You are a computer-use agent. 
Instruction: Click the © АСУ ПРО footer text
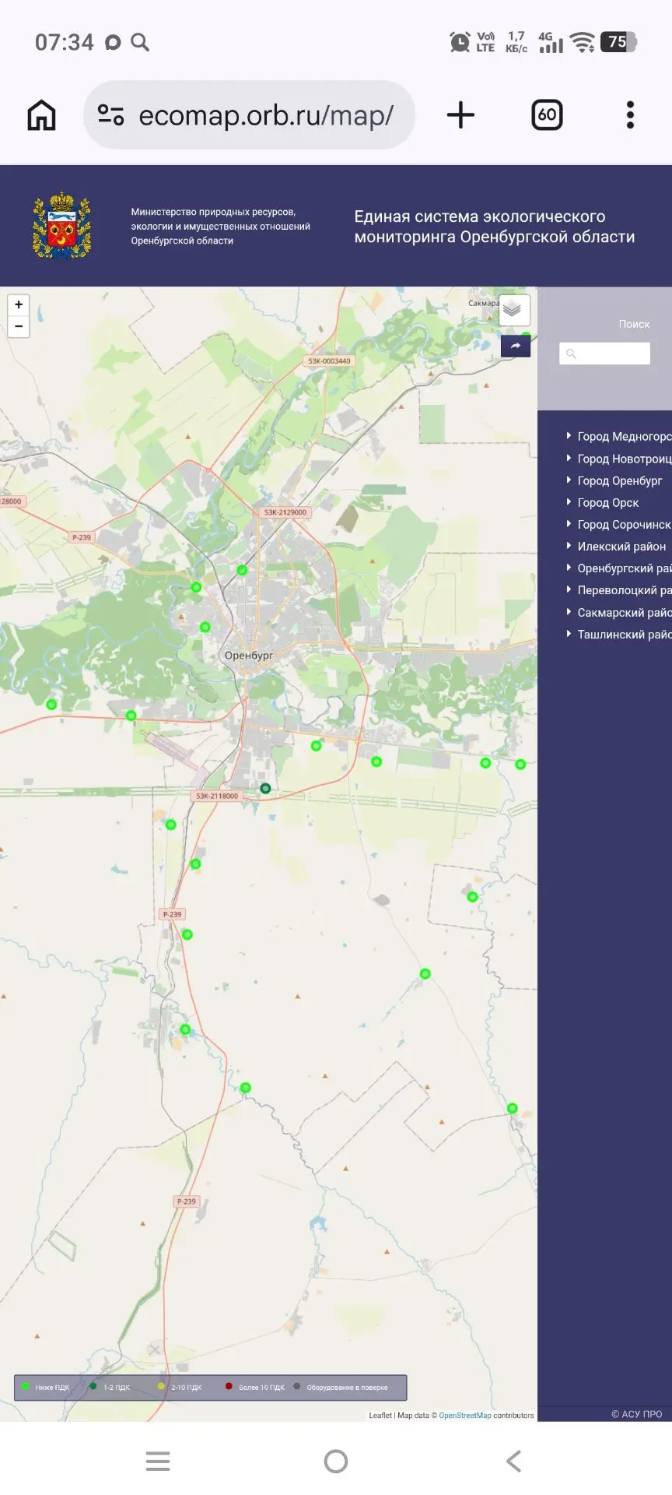(637, 1414)
